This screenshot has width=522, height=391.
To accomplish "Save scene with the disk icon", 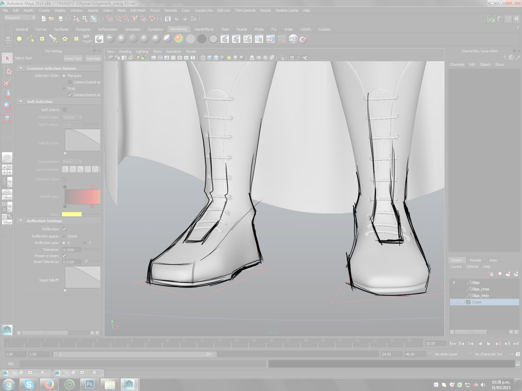I will tap(60, 19).
